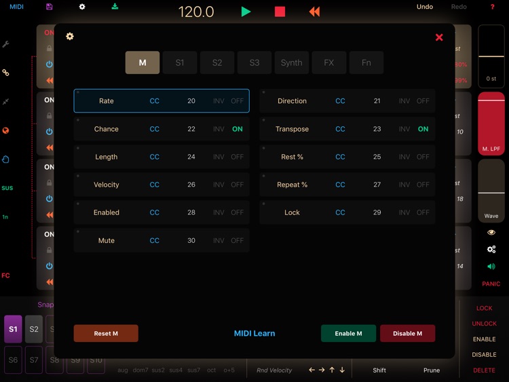The image size is (509, 382).
Task: Switch to the S1 tab
Action: (180, 62)
